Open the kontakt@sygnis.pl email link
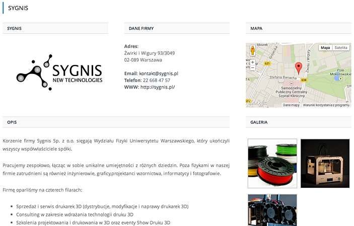 pyautogui.click(x=159, y=73)
